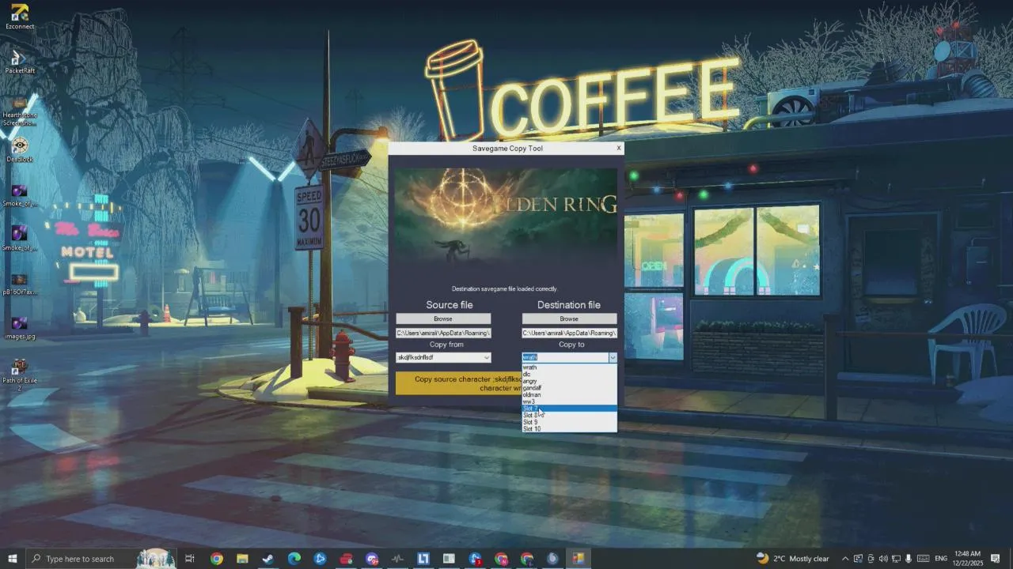Open clock showing 12:48 AM
Screen dimensions: 1013x569
coord(967,558)
